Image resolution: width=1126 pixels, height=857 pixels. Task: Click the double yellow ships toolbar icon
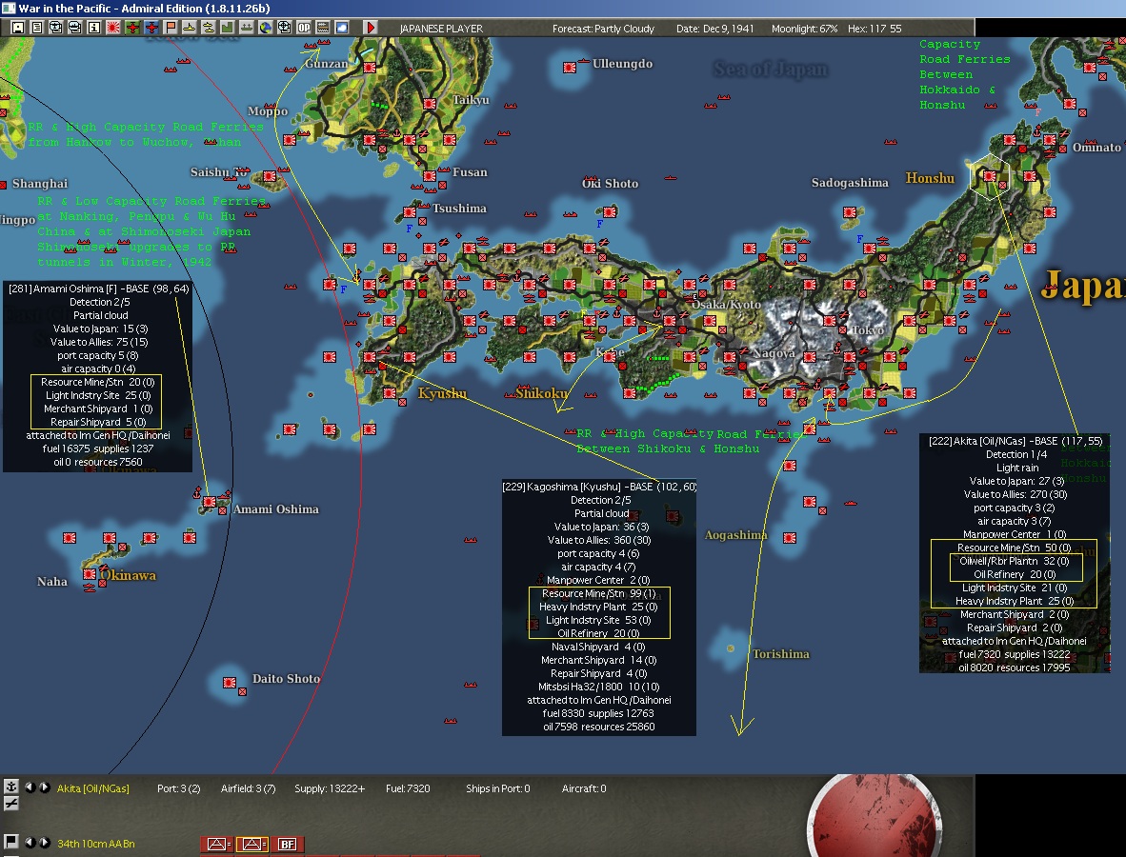pyautogui.click(x=209, y=28)
